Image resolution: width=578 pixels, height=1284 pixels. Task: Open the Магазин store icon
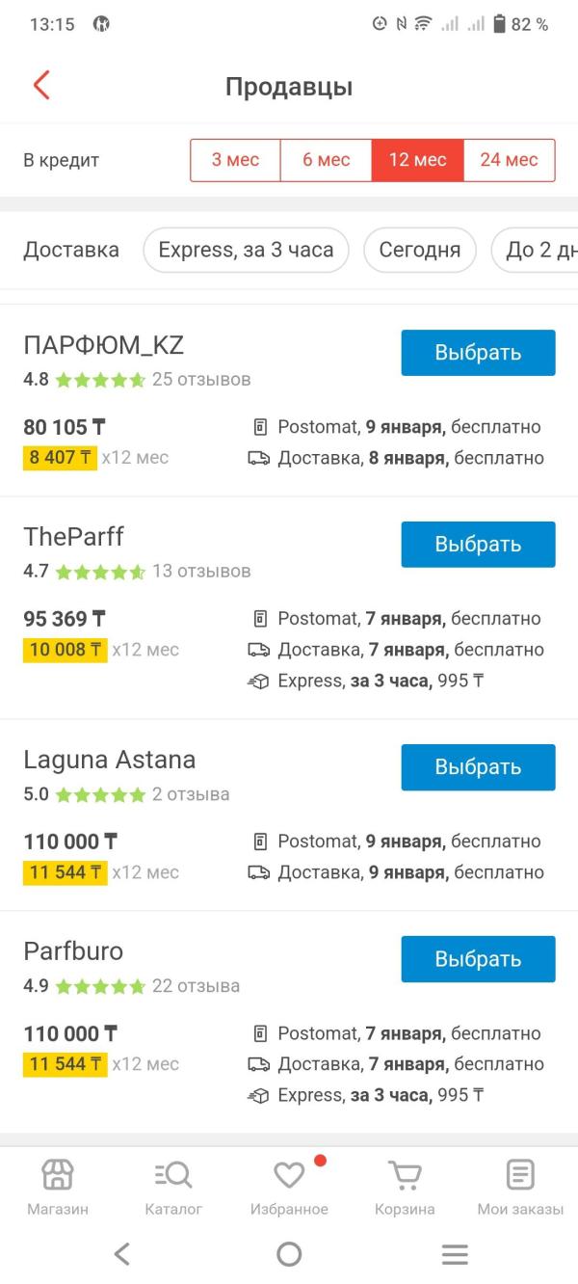[58, 1175]
